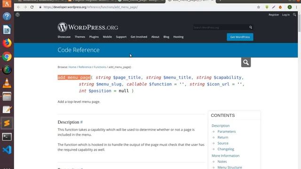Click the $capability parameter text
301x169 pixels.
click(x=228, y=77)
